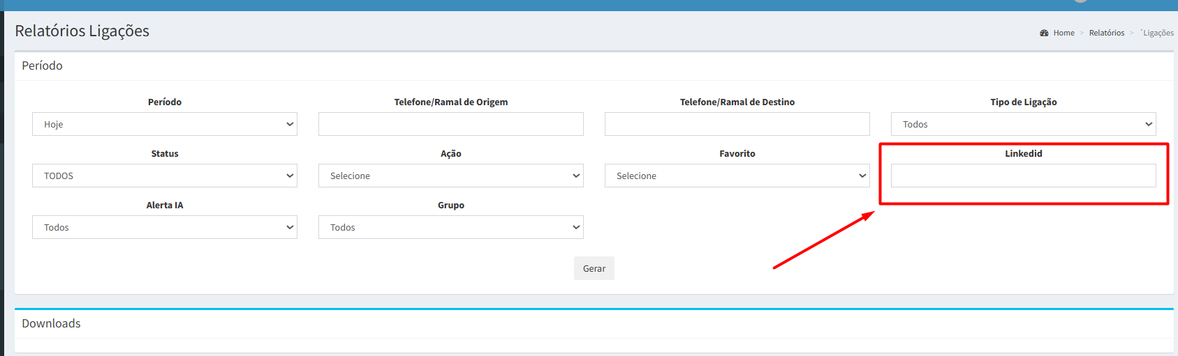Go to Home via breadcrumb link

pos(1063,33)
